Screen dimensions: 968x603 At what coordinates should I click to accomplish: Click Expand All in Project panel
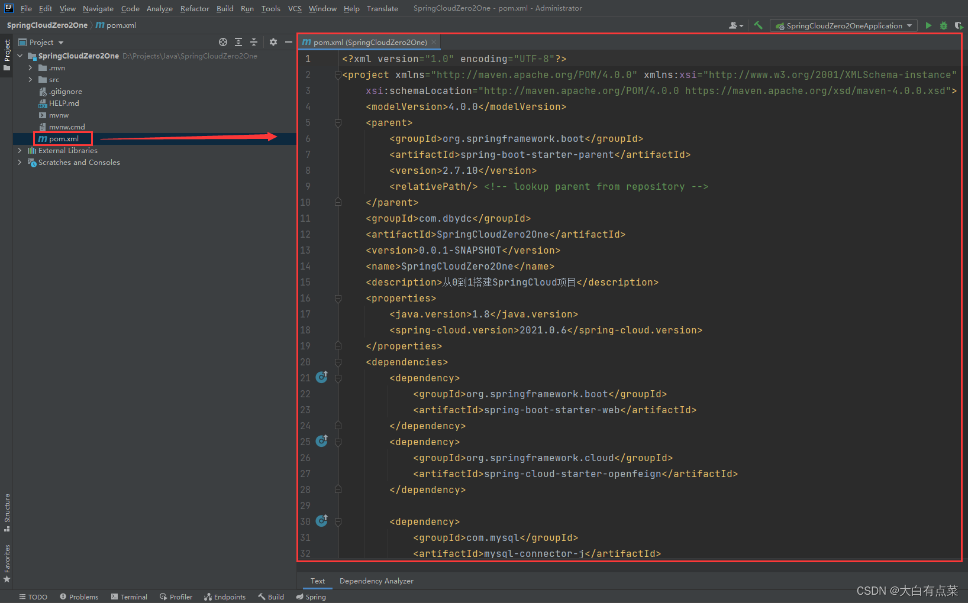click(238, 42)
